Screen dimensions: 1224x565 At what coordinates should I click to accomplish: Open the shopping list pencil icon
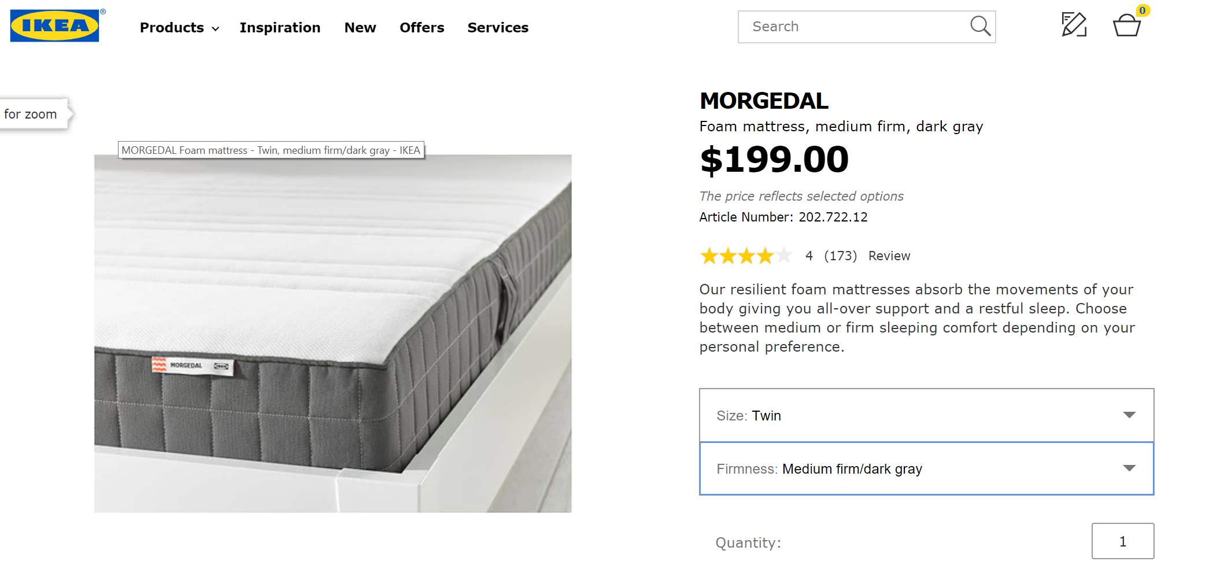pos(1074,25)
